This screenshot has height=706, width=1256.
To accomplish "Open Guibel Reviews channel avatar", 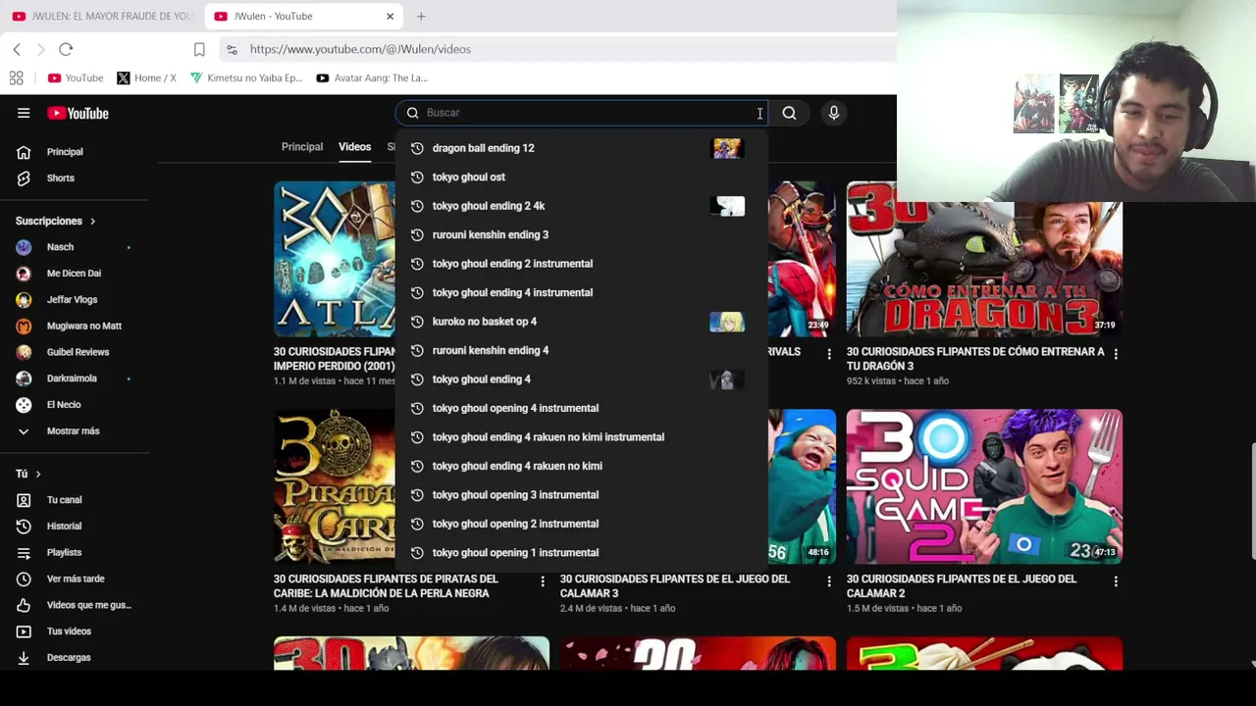I will [24, 352].
